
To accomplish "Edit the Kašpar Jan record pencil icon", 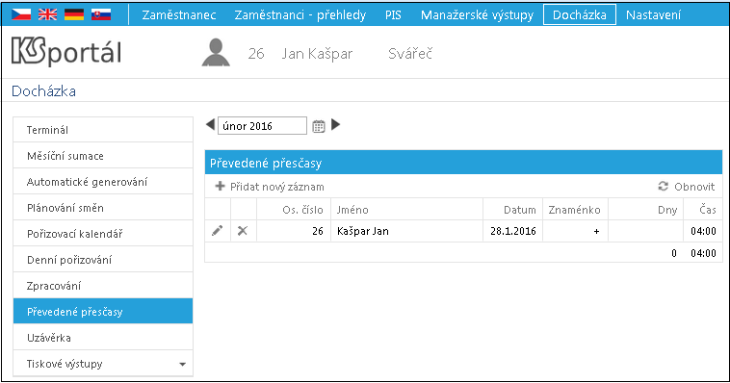I will [218, 230].
